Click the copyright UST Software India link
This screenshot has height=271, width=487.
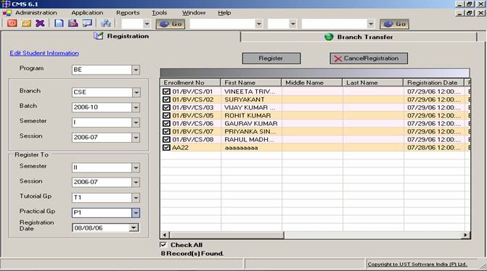click(417, 264)
